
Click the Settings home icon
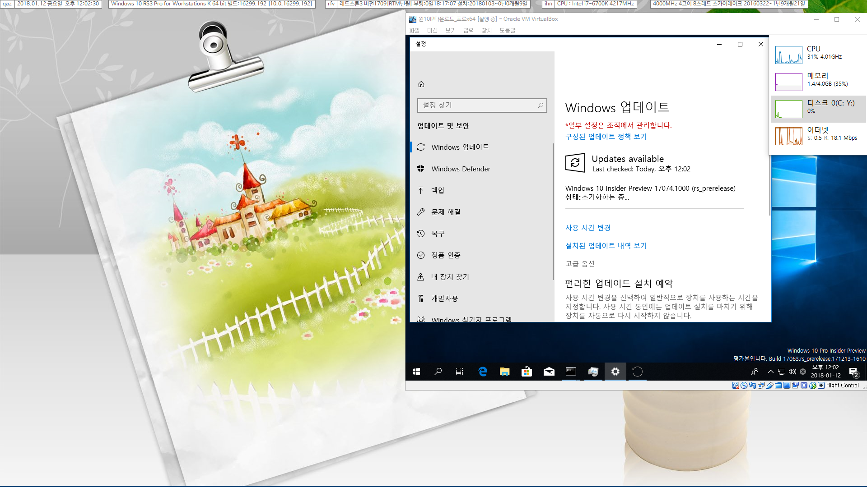(x=421, y=84)
